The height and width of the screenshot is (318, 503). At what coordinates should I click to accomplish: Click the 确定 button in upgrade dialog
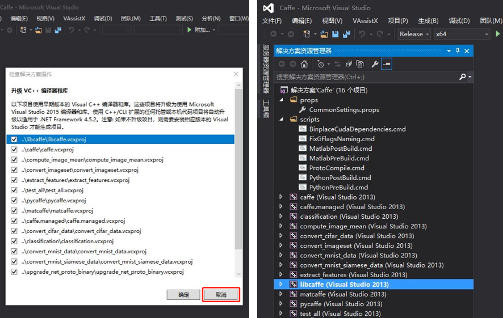click(183, 295)
